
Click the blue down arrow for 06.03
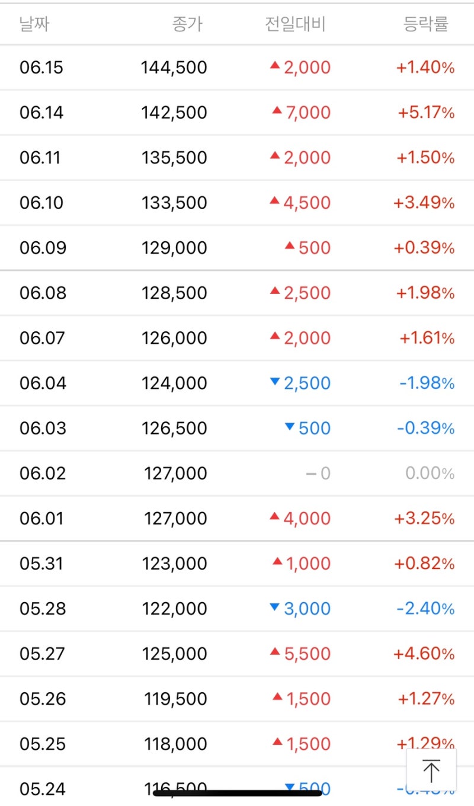pyautogui.click(x=290, y=427)
